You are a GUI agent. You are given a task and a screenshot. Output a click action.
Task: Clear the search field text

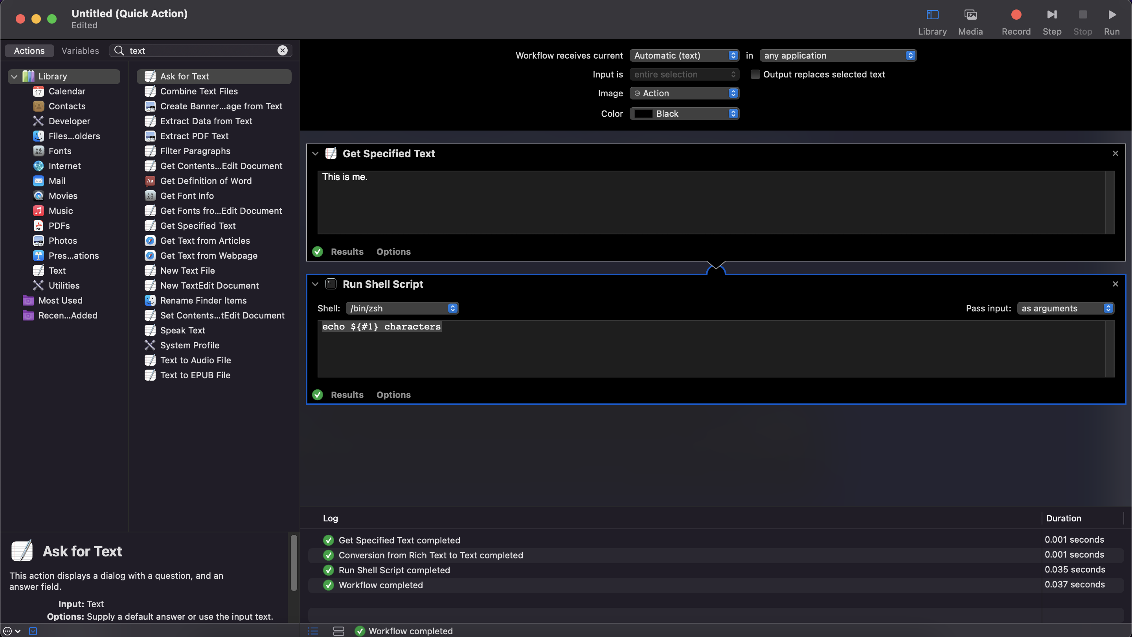[x=283, y=51]
